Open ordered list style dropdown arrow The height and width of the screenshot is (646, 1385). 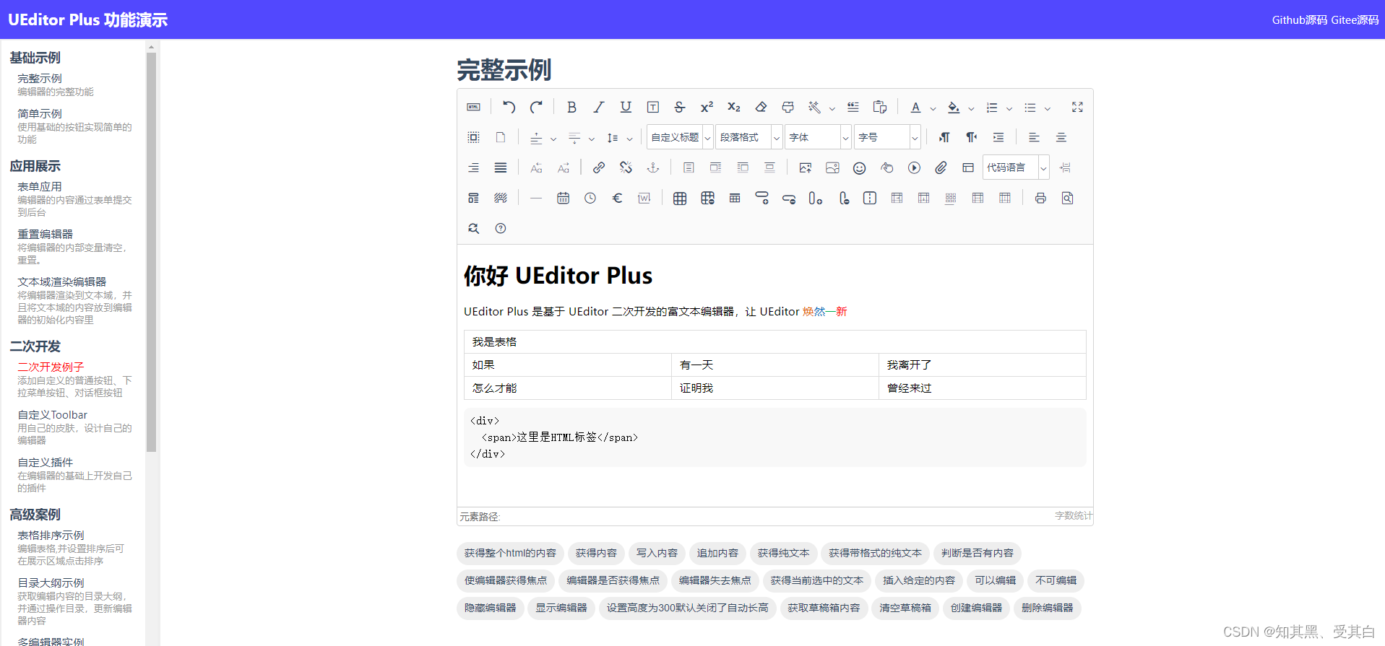[x=1010, y=108]
